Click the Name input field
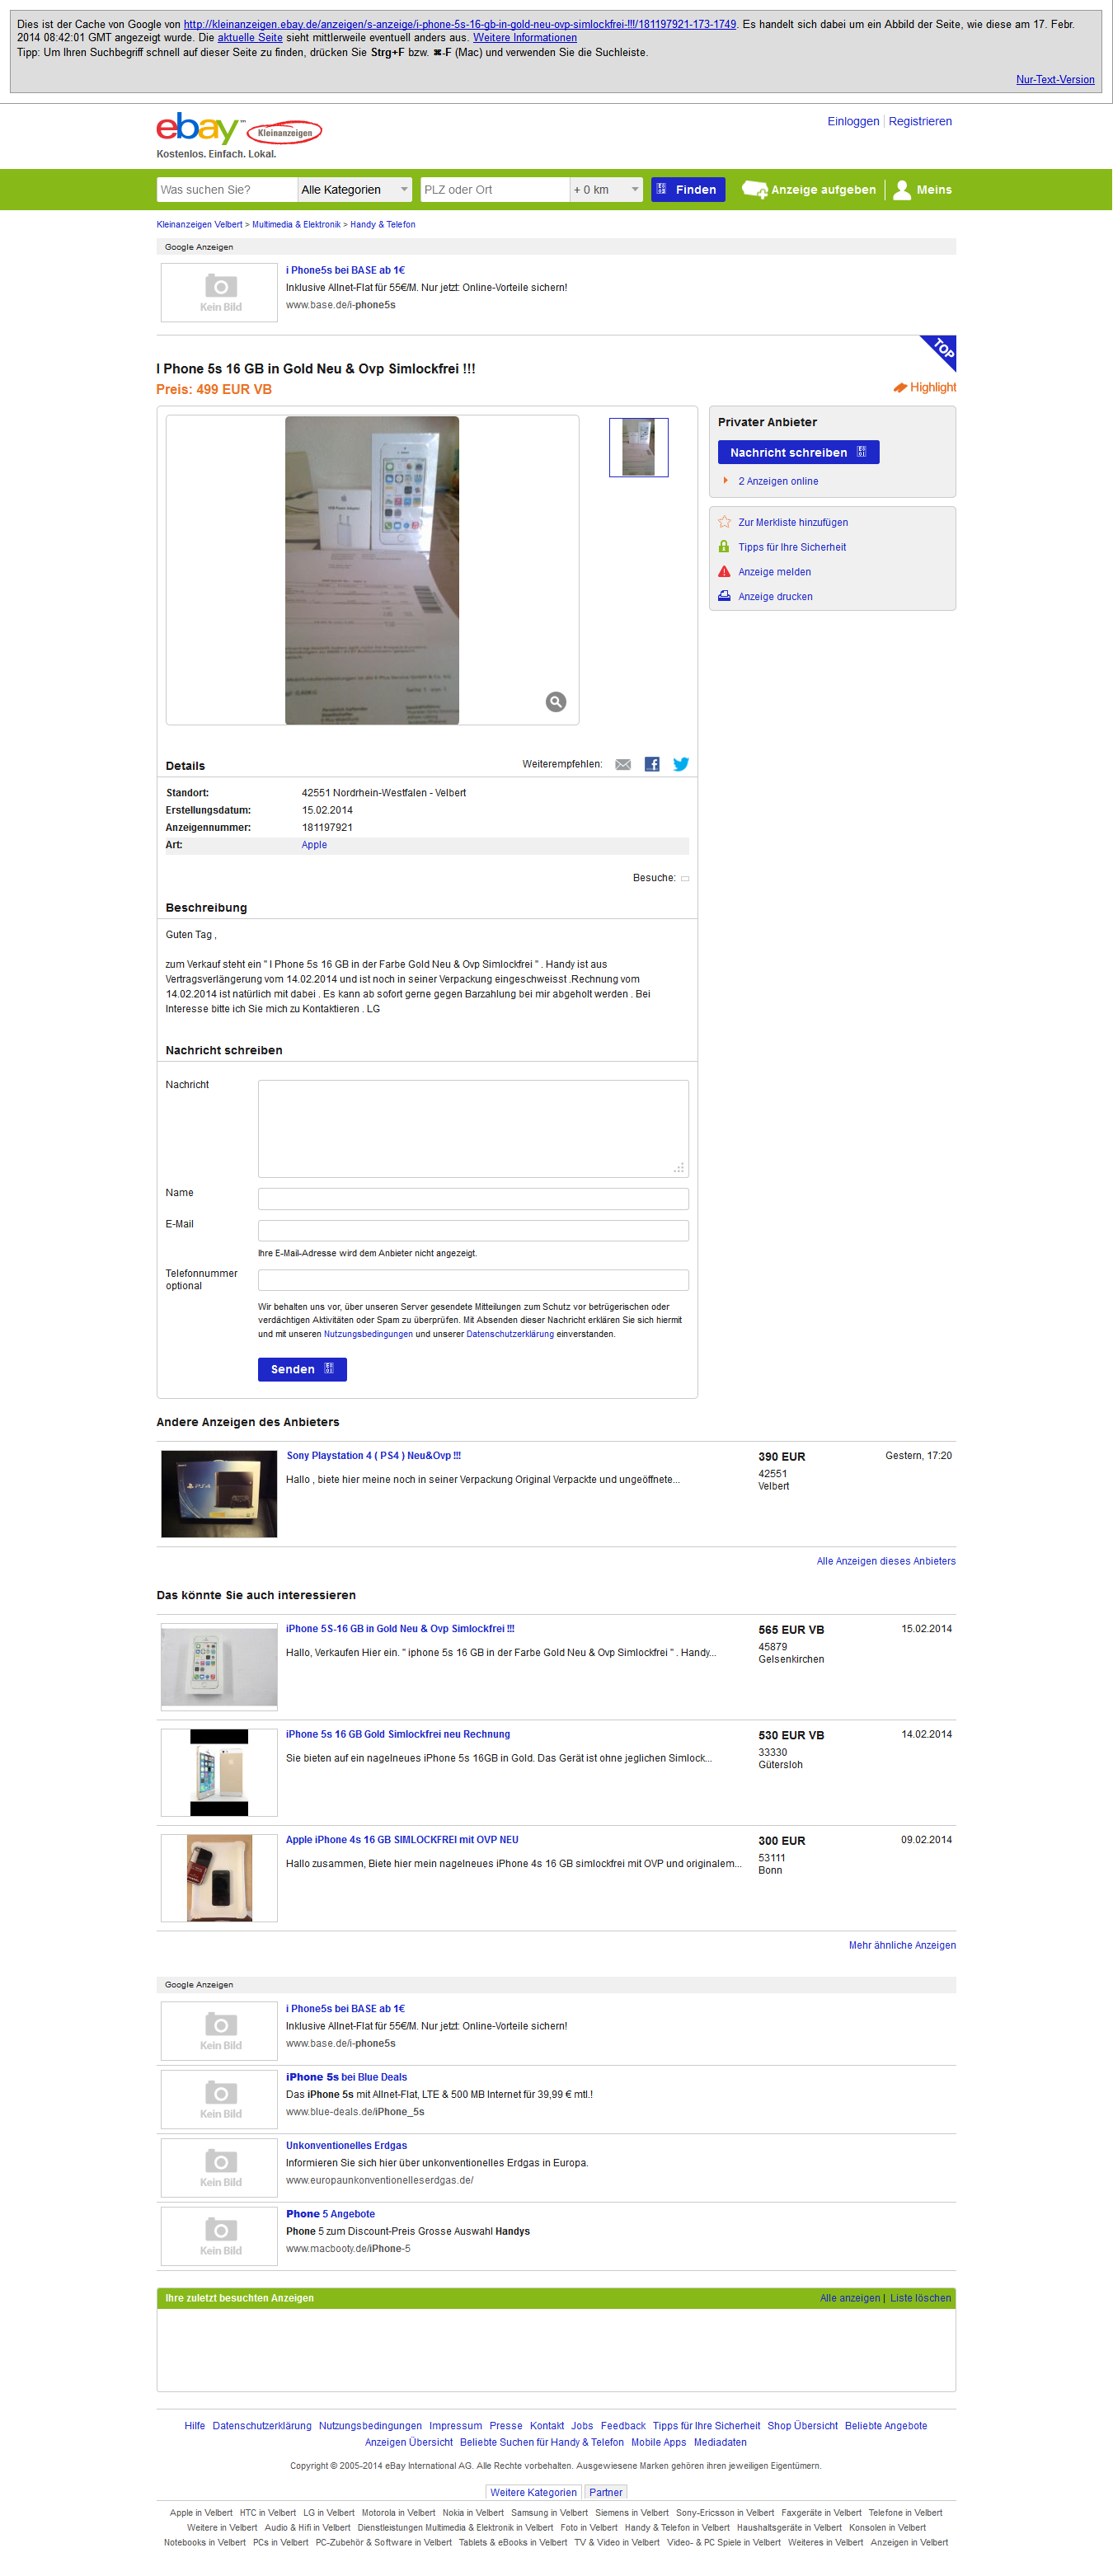Screen dimensions: 1113x2576 coord(473,1198)
